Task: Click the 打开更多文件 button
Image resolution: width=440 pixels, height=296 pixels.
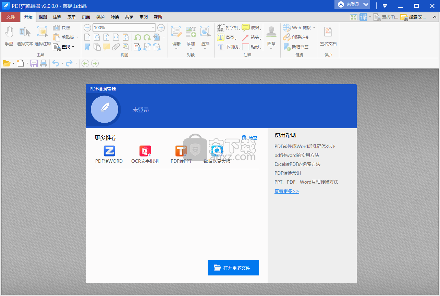Action: [233, 268]
